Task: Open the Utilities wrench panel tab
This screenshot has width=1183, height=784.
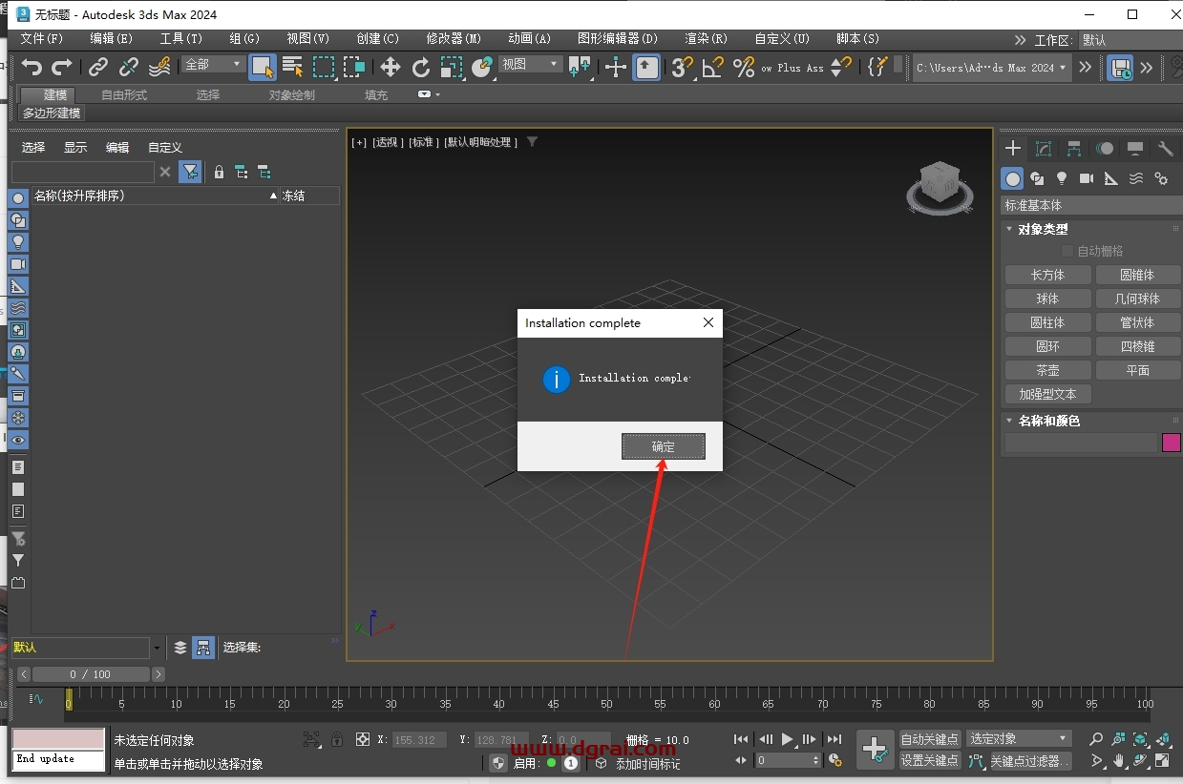Action: tap(1165, 149)
